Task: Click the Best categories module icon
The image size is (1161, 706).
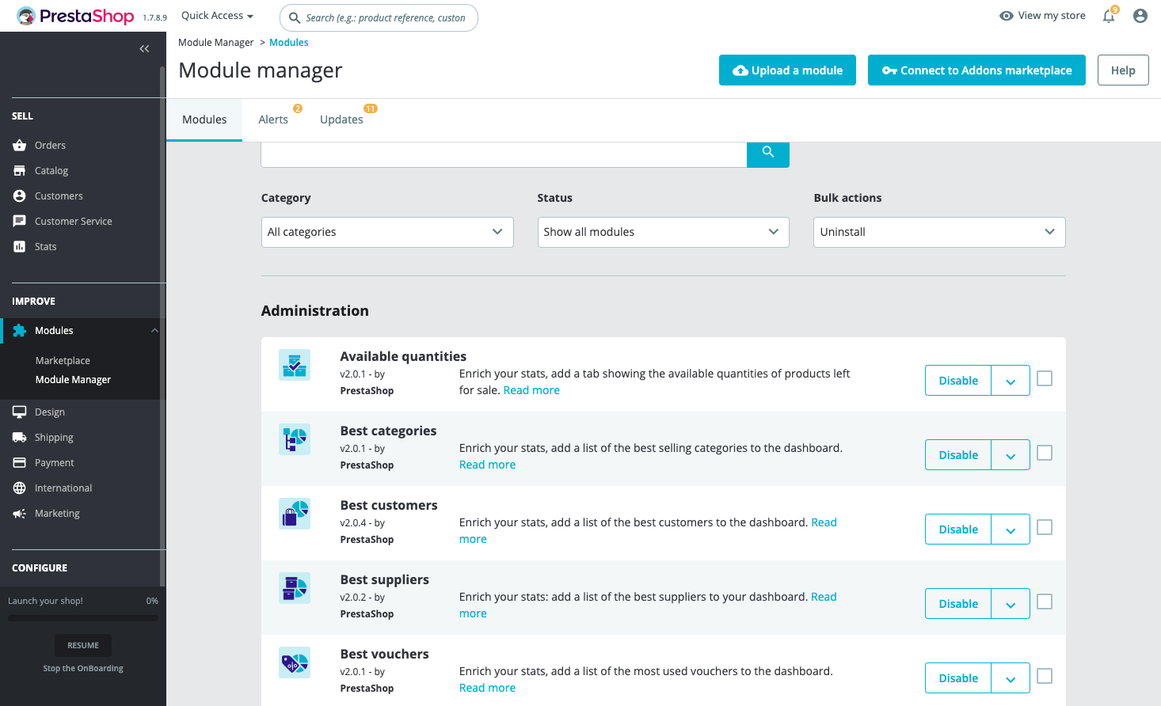Action: coord(295,439)
